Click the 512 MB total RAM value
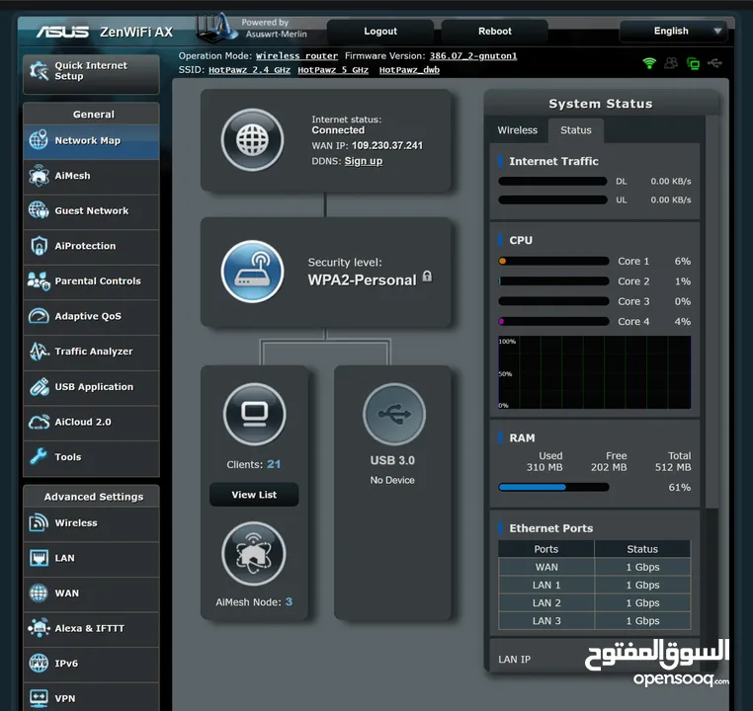 click(x=673, y=467)
